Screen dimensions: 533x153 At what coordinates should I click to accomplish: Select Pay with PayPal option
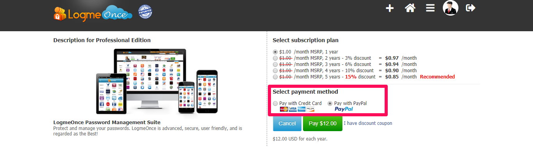tap(330, 103)
